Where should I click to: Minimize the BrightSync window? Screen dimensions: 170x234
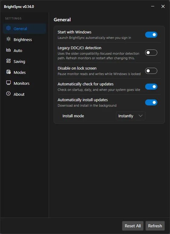point(153,6)
